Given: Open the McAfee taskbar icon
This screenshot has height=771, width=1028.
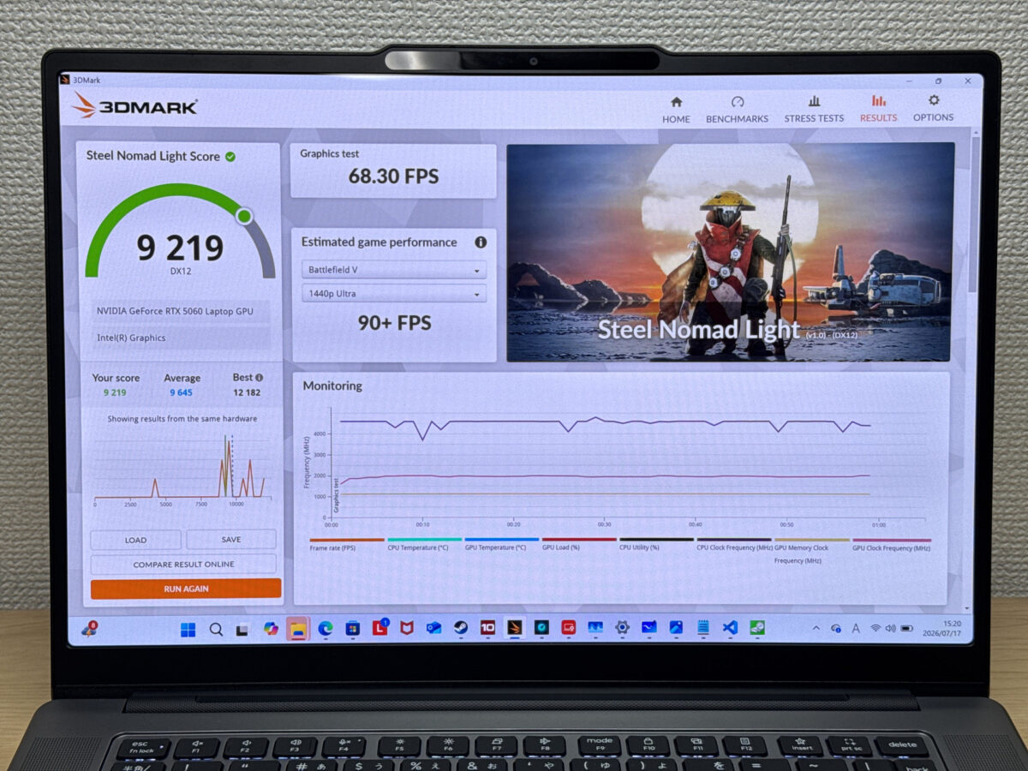Looking at the screenshot, I should pos(407,628).
